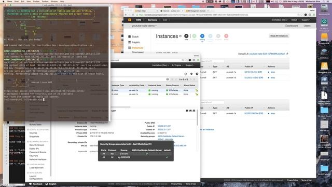This screenshot has width=332, height=187.
Task: Click the OpsWorks browser address bar
Action: click(x=216, y=15)
